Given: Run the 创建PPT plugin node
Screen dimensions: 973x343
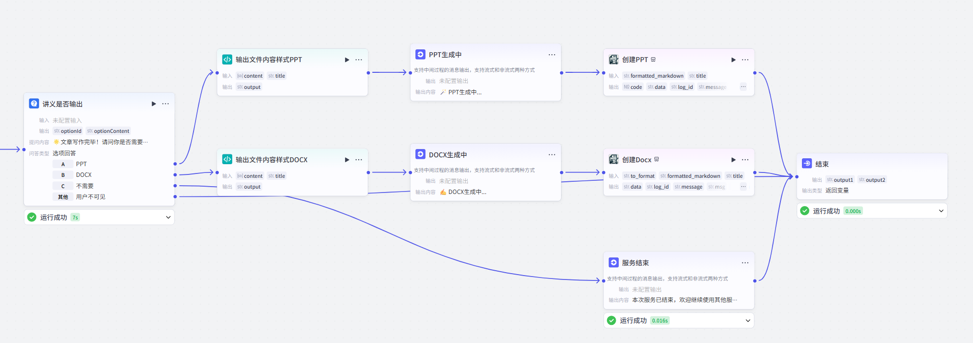Looking at the screenshot, I should tap(733, 60).
